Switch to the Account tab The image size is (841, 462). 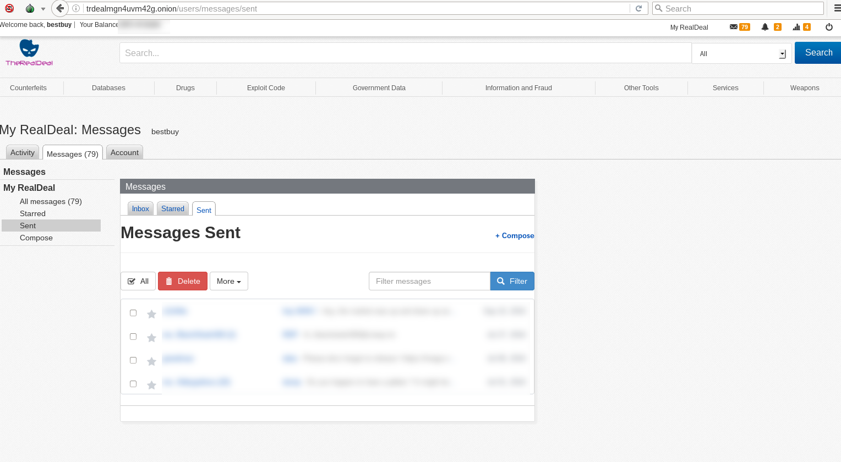pyautogui.click(x=124, y=152)
